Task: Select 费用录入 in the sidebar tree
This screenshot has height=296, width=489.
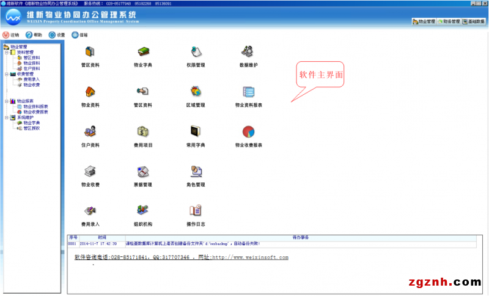Action: coord(31,80)
